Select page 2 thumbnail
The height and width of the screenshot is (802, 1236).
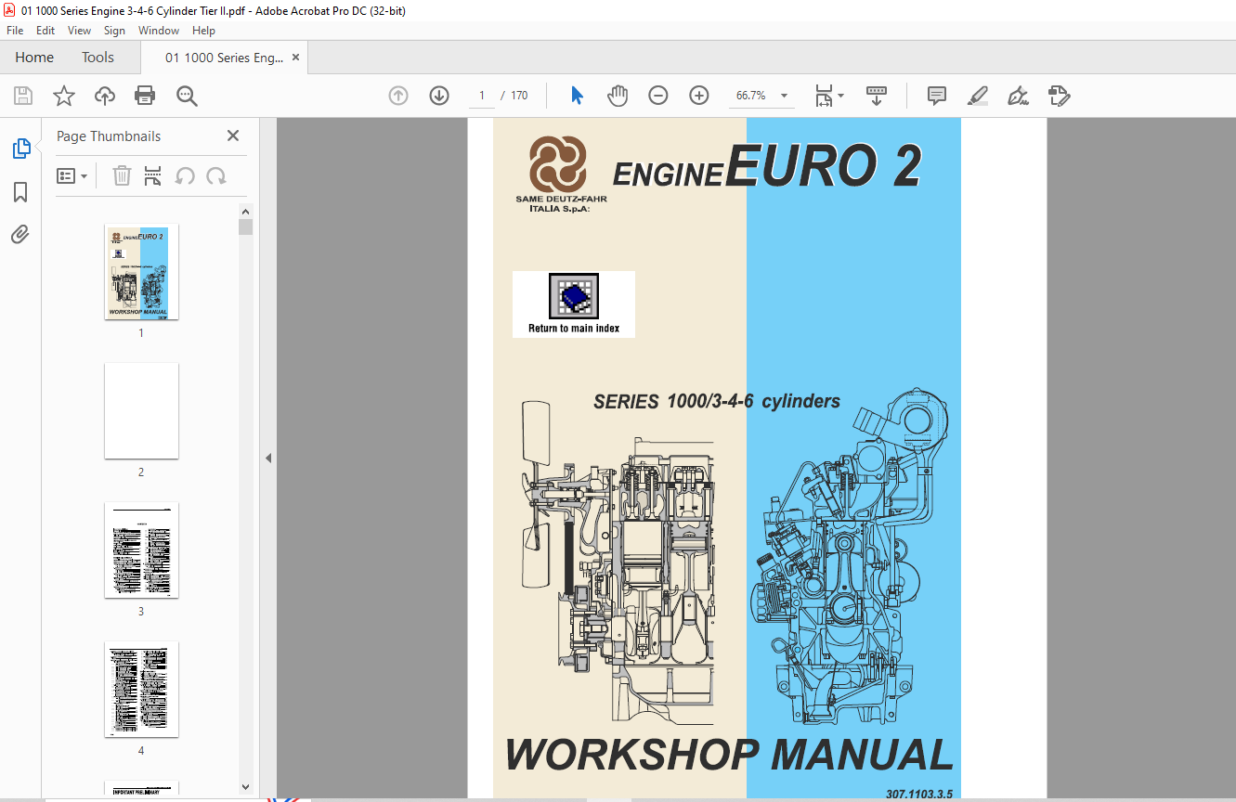[x=141, y=411]
